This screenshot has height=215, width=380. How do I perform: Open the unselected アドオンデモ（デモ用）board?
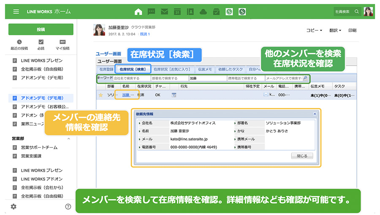[x=42, y=77]
